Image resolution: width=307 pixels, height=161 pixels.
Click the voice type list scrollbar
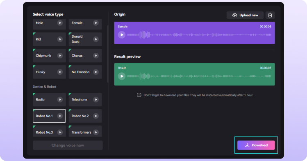(108, 54)
